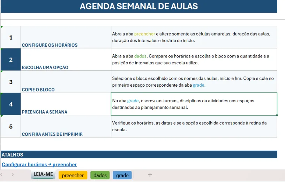The image size is (285, 182).
Task: Select step number 4 cell
Action: pyautogui.click(x=11, y=104)
